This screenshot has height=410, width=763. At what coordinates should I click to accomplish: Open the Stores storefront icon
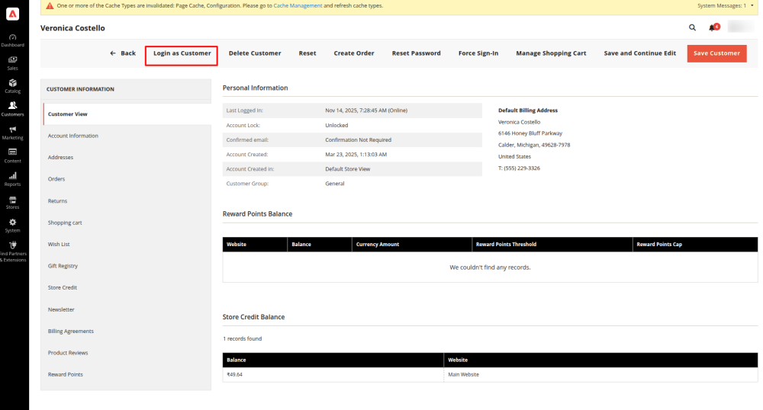(13, 200)
